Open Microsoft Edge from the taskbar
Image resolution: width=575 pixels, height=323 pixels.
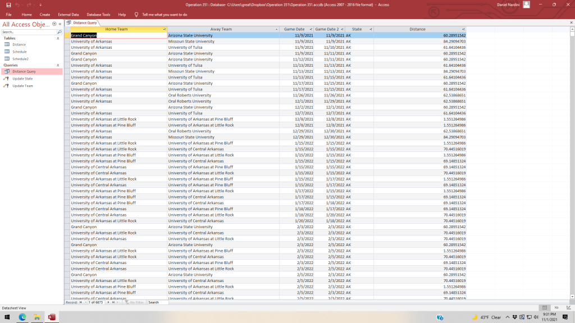pyautogui.click(x=22, y=317)
